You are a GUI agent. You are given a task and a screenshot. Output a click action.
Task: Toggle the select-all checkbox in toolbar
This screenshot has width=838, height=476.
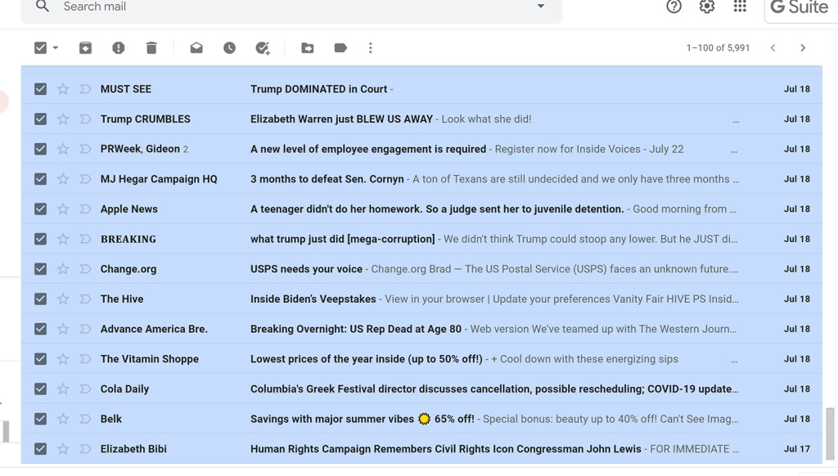click(41, 48)
